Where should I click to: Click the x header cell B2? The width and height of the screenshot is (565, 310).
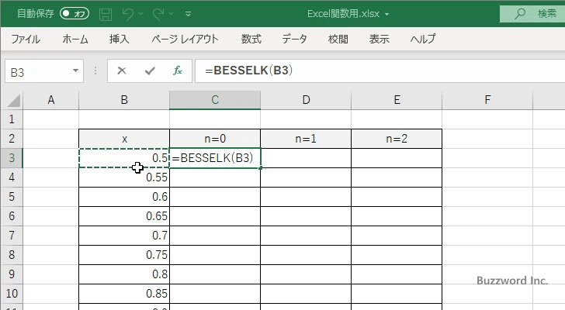click(124, 139)
